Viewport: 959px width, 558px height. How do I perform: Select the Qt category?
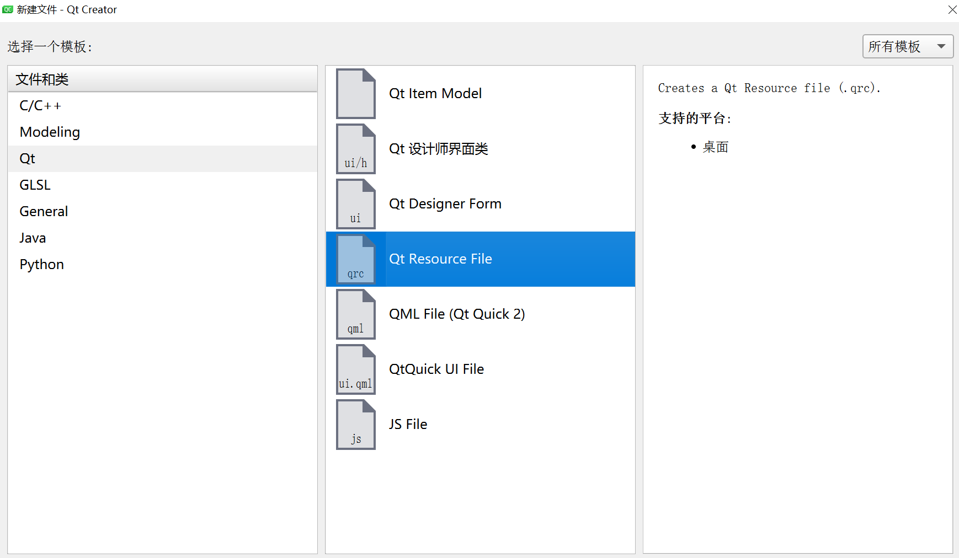[163, 159]
